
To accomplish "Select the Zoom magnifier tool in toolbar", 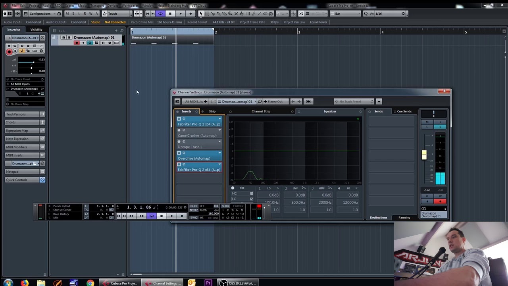I will point(230,14).
